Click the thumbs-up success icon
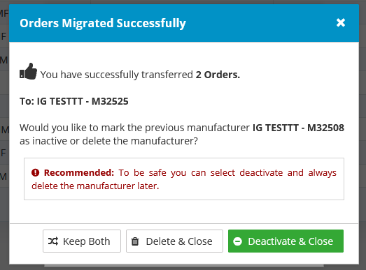This screenshot has width=366, height=270. click(28, 71)
